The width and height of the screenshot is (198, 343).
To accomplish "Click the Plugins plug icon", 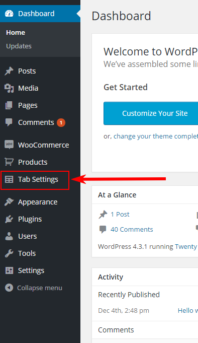I will pyautogui.click(x=9, y=219).
